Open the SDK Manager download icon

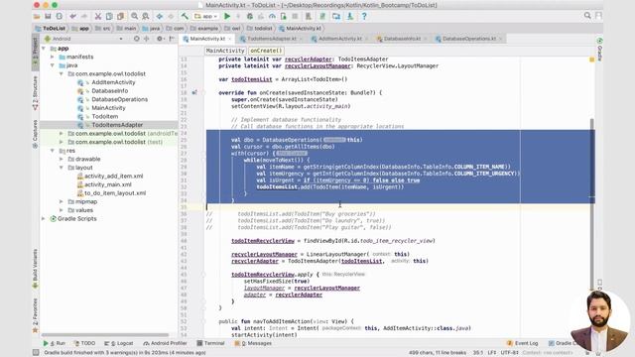350,16
